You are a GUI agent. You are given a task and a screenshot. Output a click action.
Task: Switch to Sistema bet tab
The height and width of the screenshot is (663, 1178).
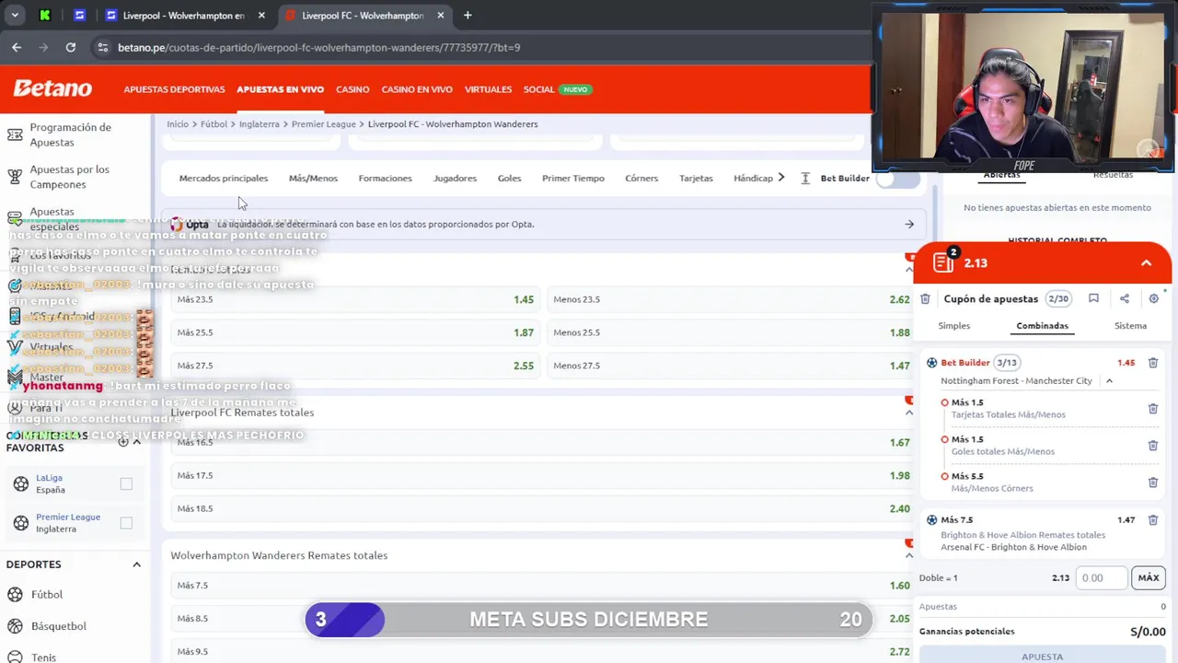pyautogui.click(x=1130, y=326)
